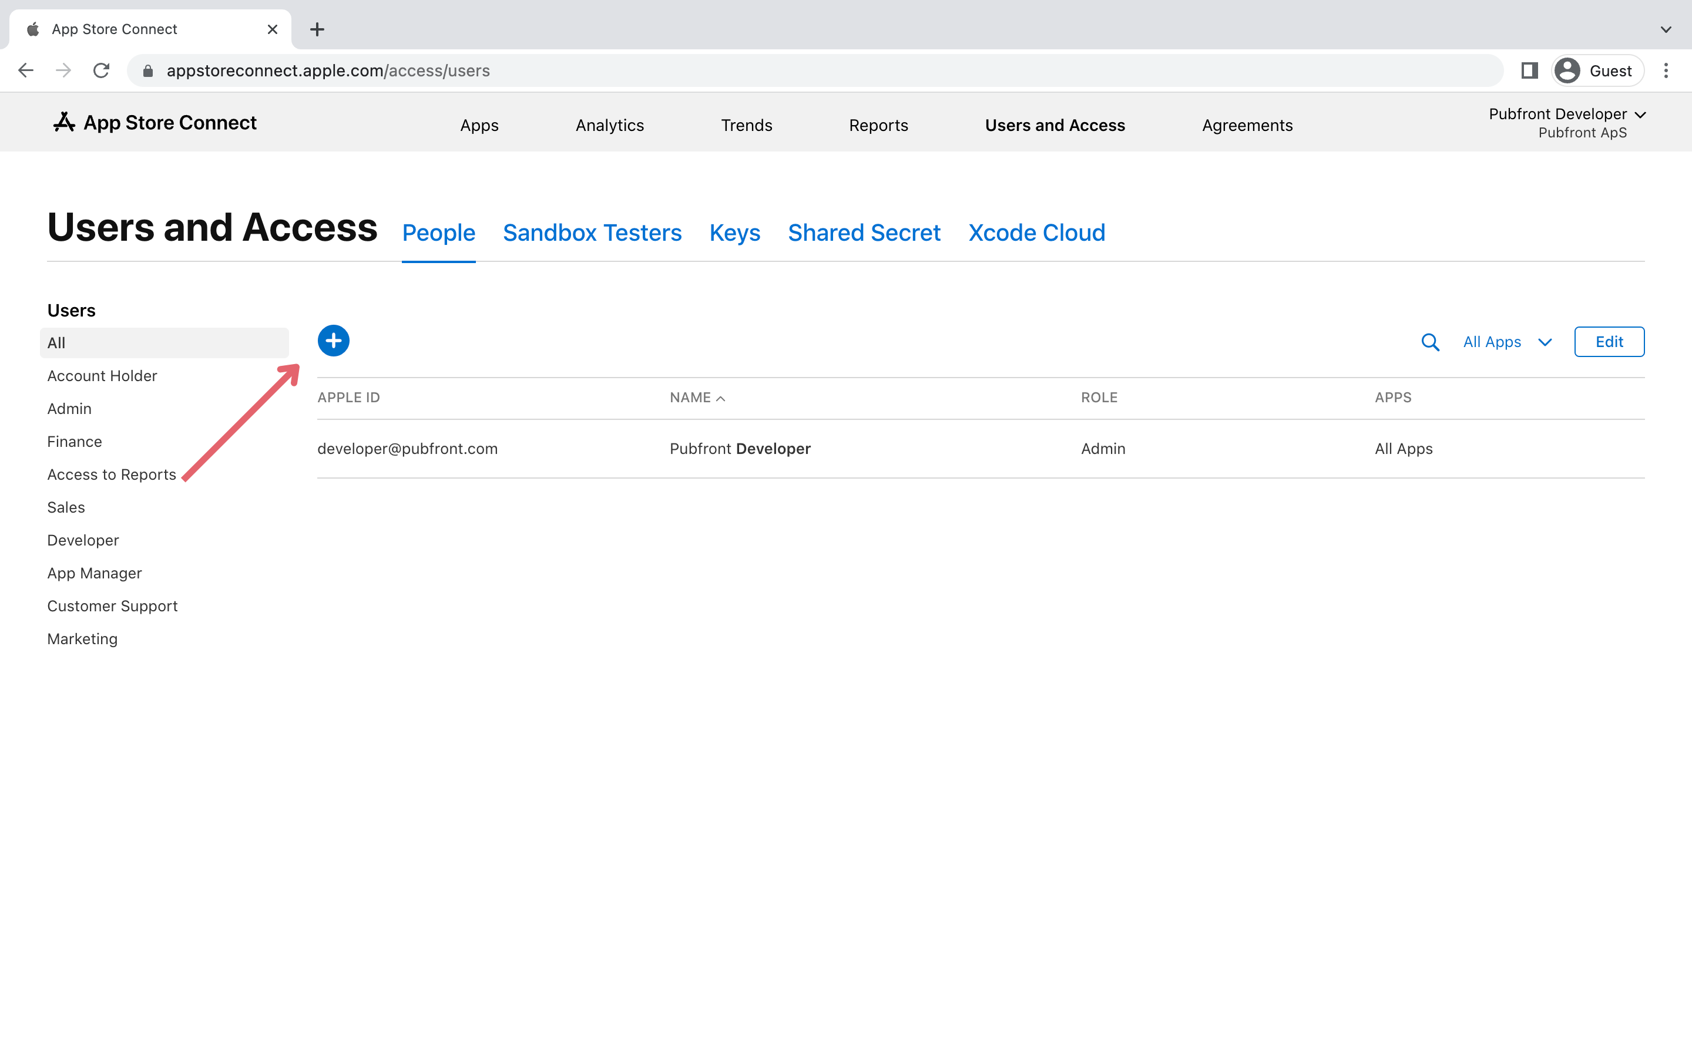Filter users by Account Holder
The image size is (1692, 1057).
(x=102, y=376)
